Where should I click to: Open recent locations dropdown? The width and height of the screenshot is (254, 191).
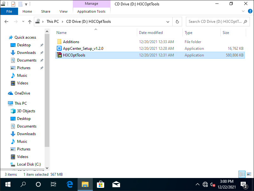[x=23, y=22]
